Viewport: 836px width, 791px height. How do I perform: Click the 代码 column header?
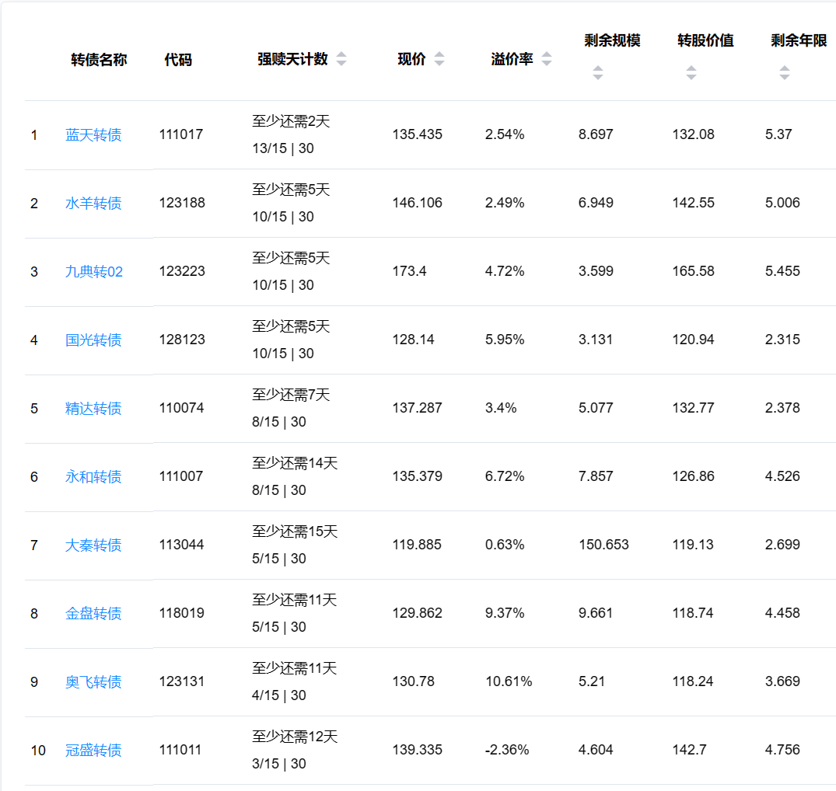(x=178, y=60)
